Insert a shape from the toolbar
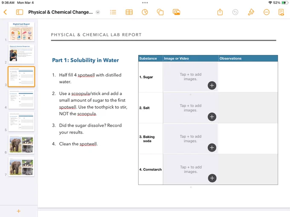290x217 pixels. coord(160,12)
